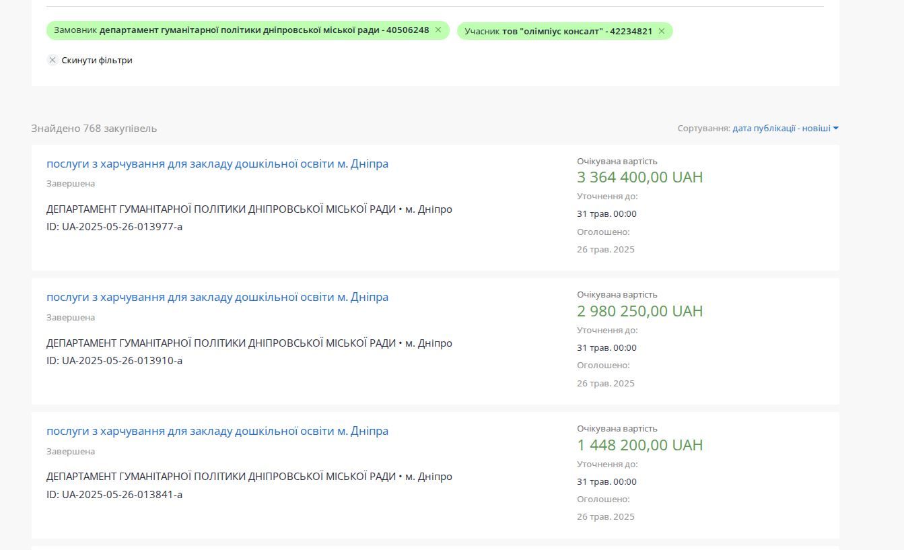The height and width of the screenshot is (550, 904).
Task: Click the Знайдено 768 закупівель results count
Action: (94, 129)
